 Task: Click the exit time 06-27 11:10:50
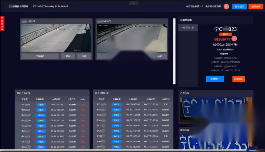coord(151,120)
